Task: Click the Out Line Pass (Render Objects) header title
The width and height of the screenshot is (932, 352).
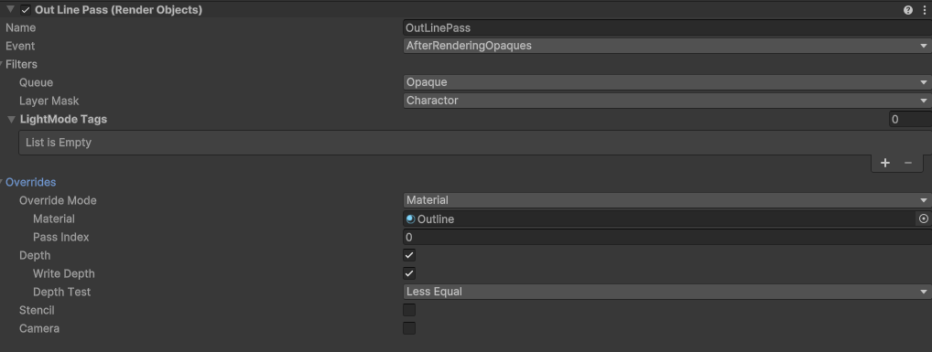Action: [x=118, y=10]
